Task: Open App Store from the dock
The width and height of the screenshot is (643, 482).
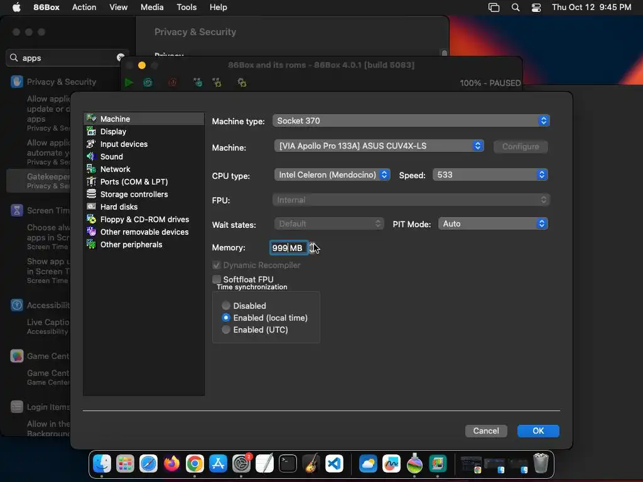Action: [218, 464]
